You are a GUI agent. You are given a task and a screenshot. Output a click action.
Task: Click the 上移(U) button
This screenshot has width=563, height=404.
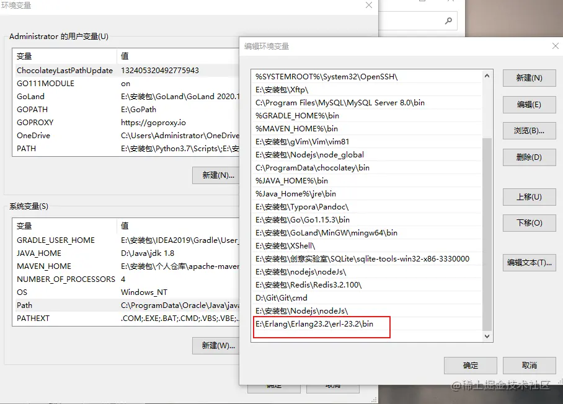pos(530,196)
